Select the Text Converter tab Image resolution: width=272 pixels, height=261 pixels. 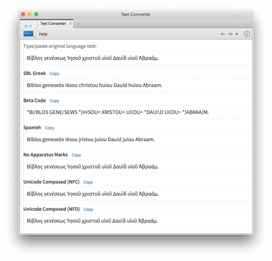pyautogui.click(x=53, y=23)
